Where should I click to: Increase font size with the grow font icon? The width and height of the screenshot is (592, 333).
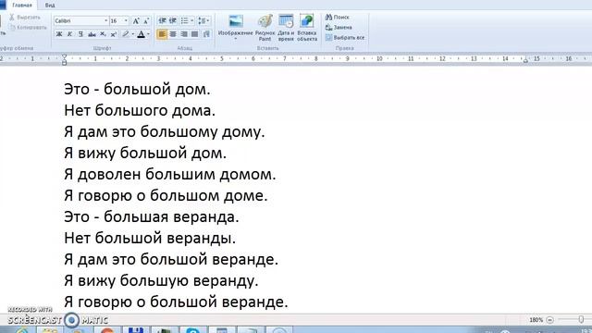pyautogui.click(x=136, y=21)
